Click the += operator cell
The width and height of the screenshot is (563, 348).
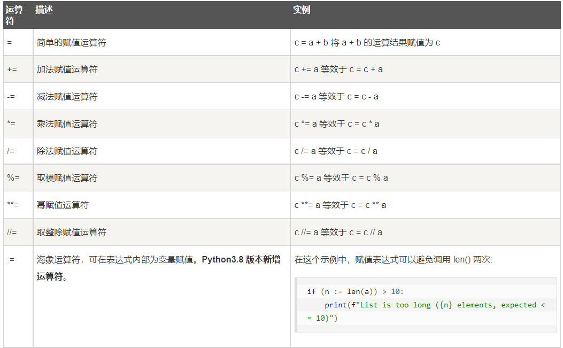(12, 69)
